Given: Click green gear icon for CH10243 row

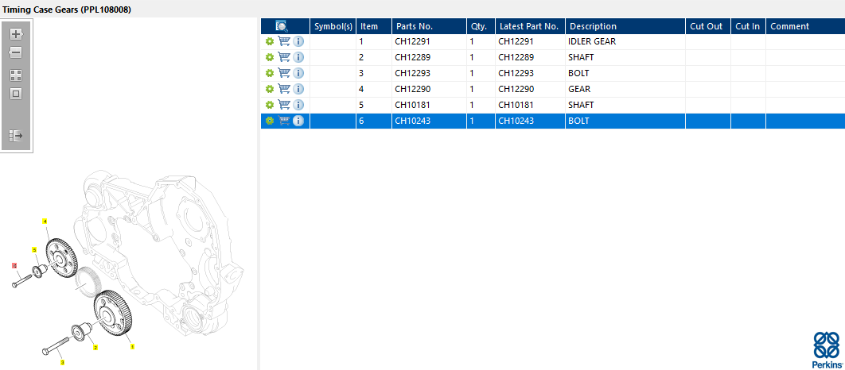Looking at the screenshot, I should (270, 121).
